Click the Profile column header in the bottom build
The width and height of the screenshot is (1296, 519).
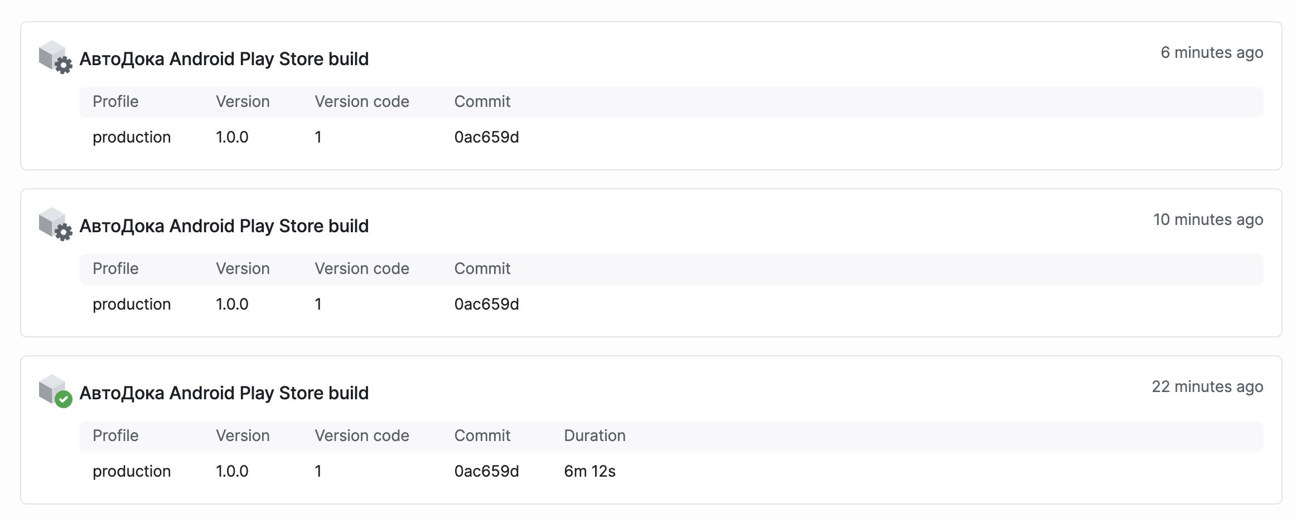115,435
